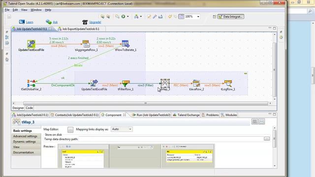Screen dimensions: 315x177
Task: Click the Ask chat bubbles icon
Action: coord(49,22)
